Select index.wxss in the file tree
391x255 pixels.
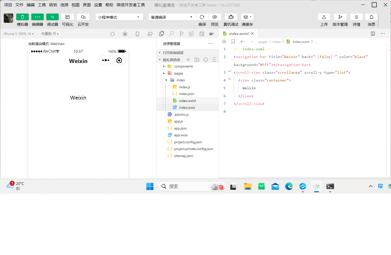click(187, 107)
